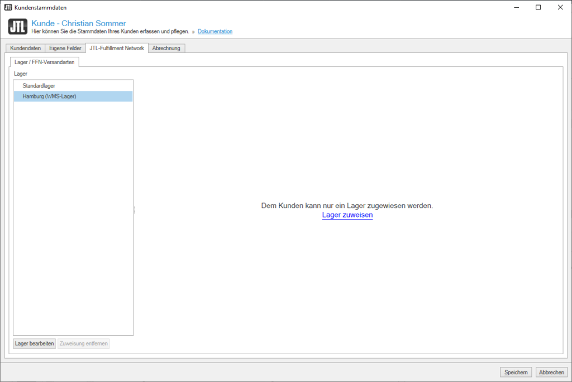Choose Hamburg (WMS-Lager) in the list
This screenshot has width=572, height=382.
coord(49,96)
